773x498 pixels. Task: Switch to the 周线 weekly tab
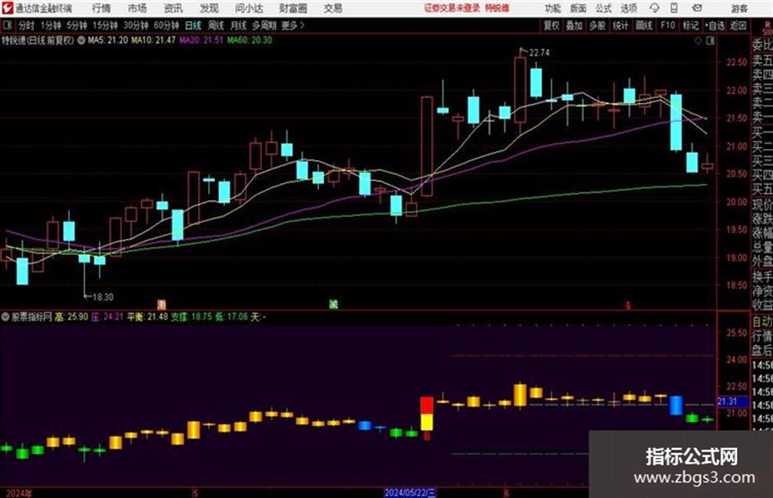[x=216, y=25]
